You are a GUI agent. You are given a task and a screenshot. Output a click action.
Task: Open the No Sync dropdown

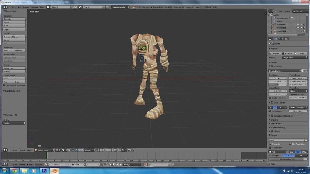pyautogui.click(x=132, y=164)
